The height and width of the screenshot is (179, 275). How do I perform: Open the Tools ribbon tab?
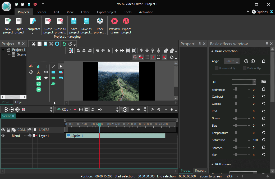point(128,12)
